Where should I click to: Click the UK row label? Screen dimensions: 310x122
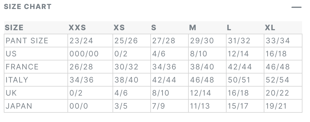coord(11,93)
